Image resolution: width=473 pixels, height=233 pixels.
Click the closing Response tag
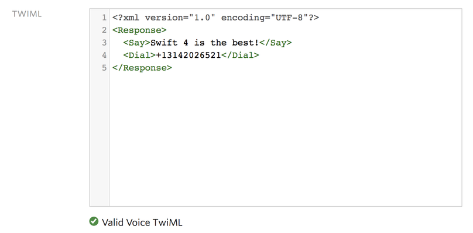[x=142, y=68]
